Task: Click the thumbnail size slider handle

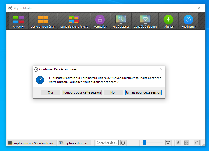Action: [x=144, y=143]
